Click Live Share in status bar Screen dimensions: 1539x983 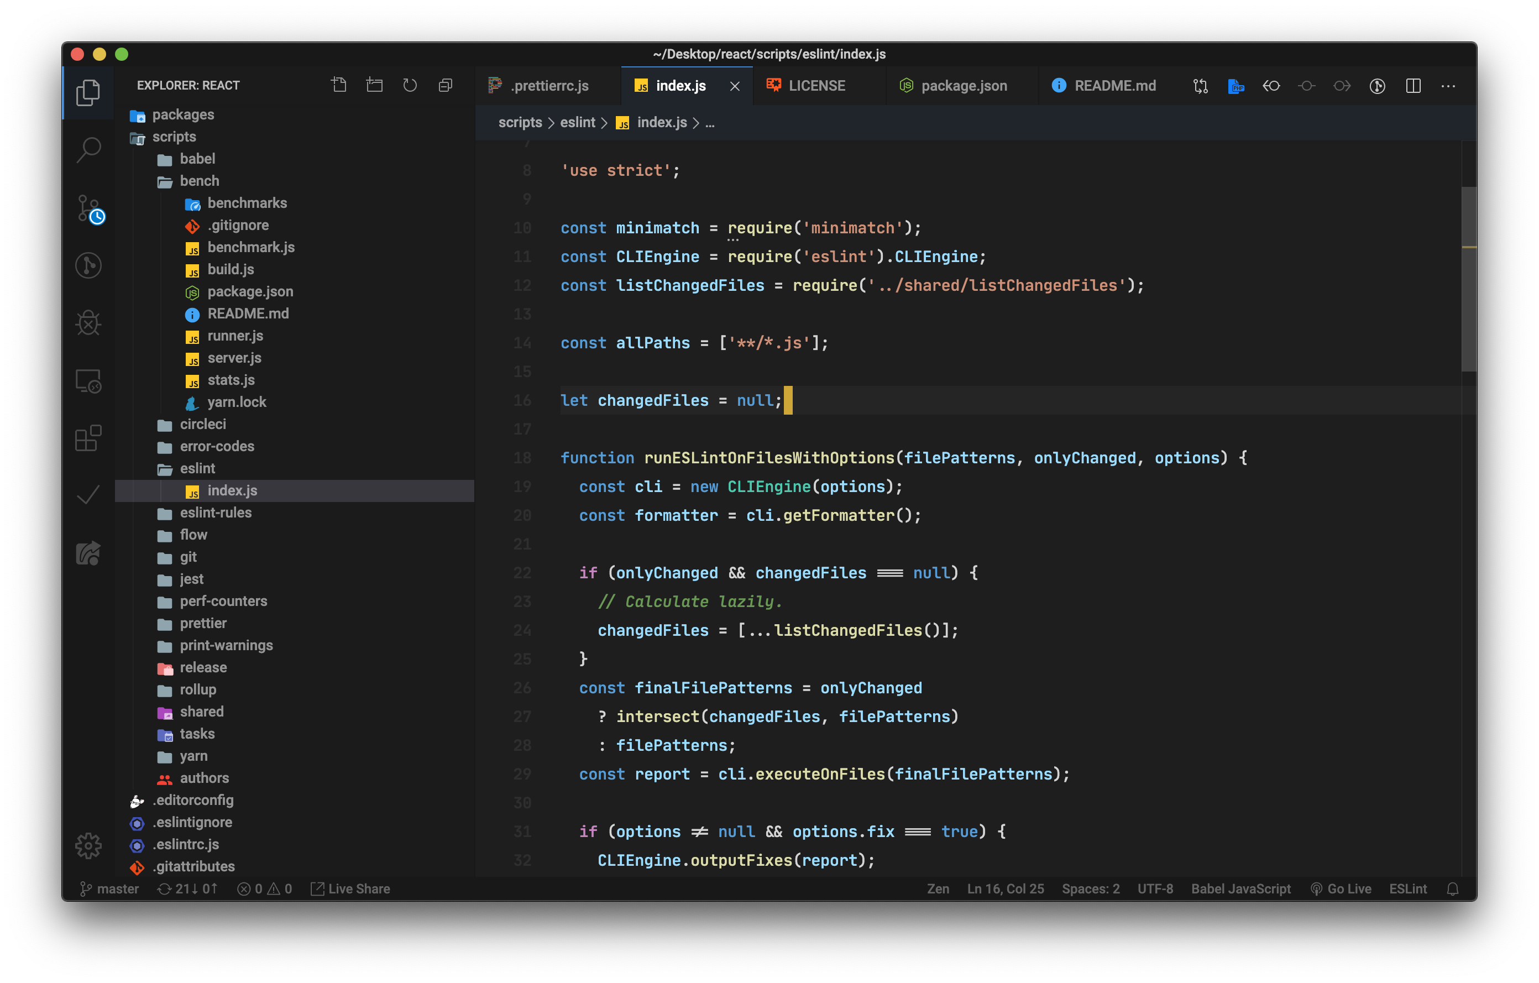click(x=350, y=888)
